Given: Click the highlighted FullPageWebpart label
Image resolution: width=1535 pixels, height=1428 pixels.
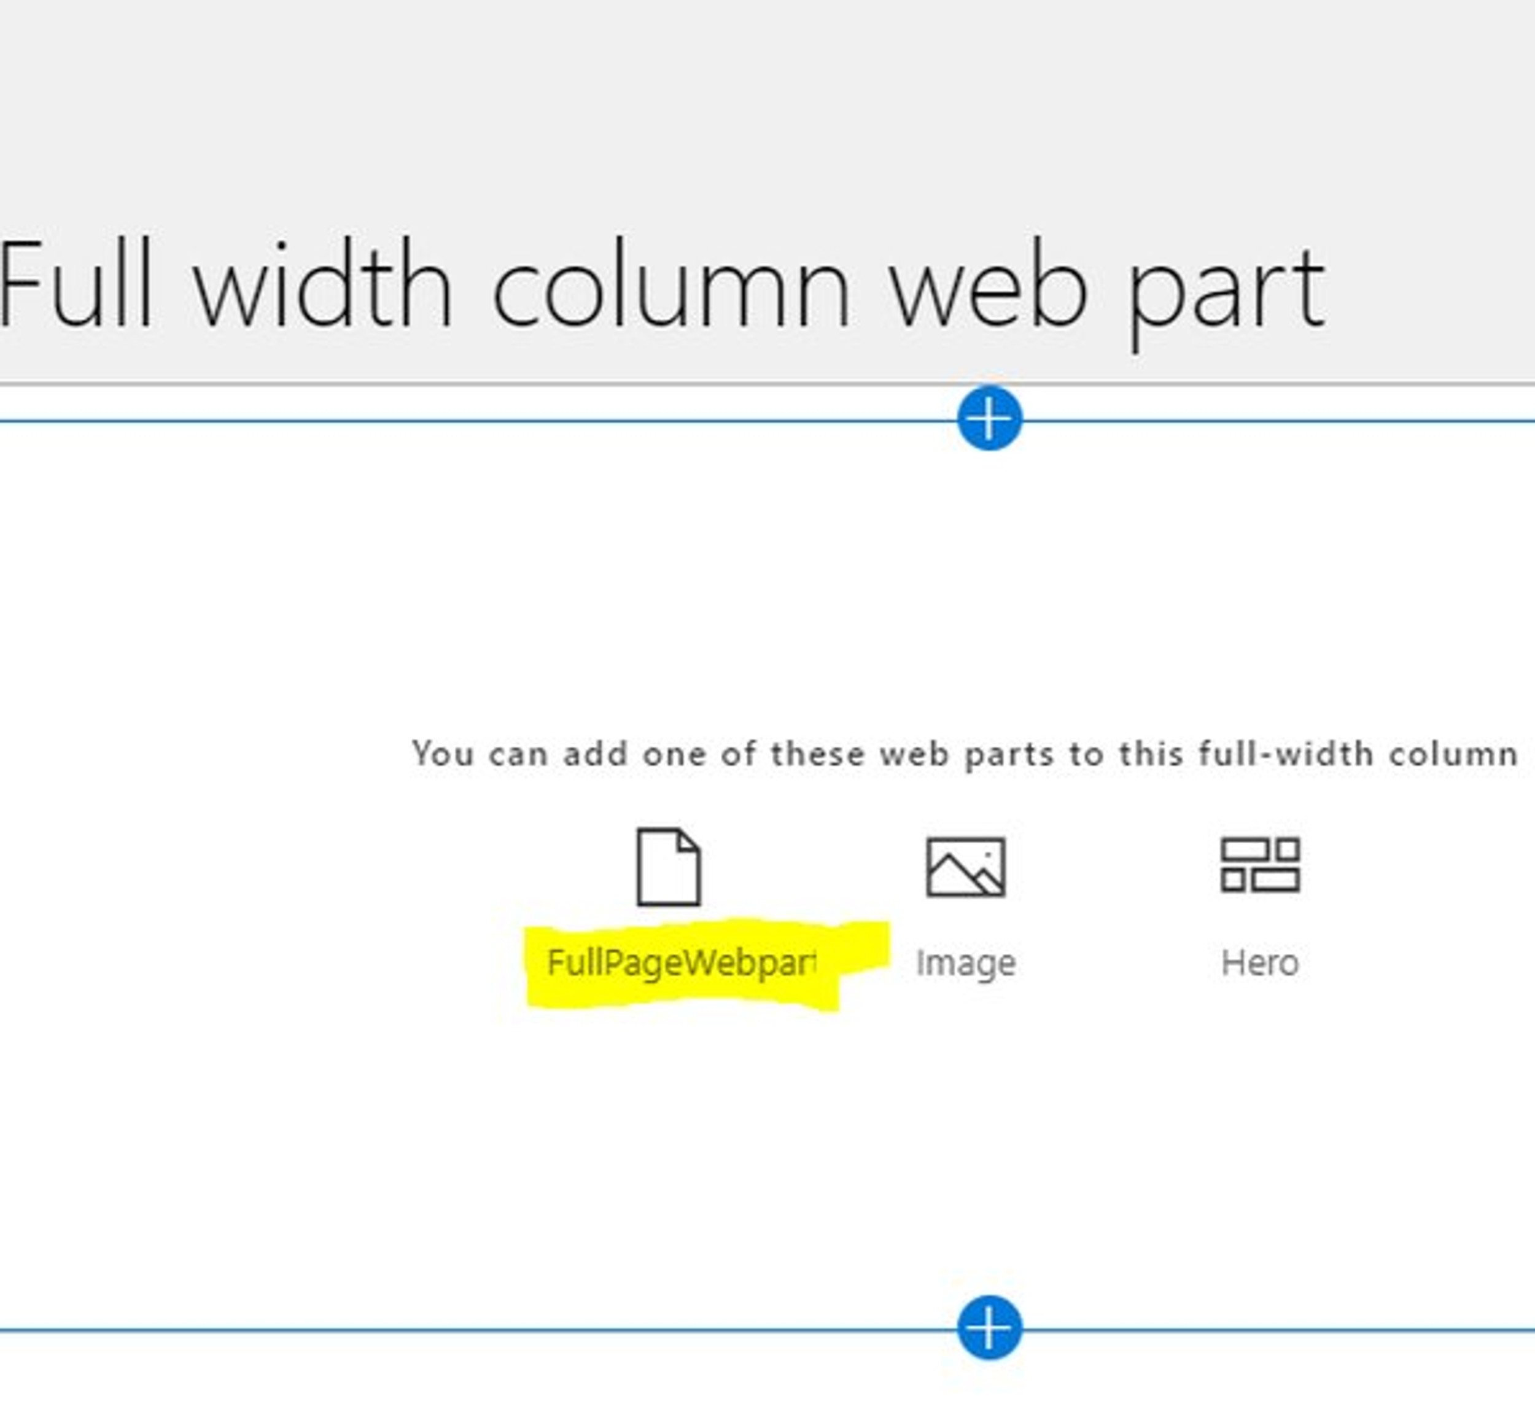Looking at the screenshot, I should click(x=683, y=962).
